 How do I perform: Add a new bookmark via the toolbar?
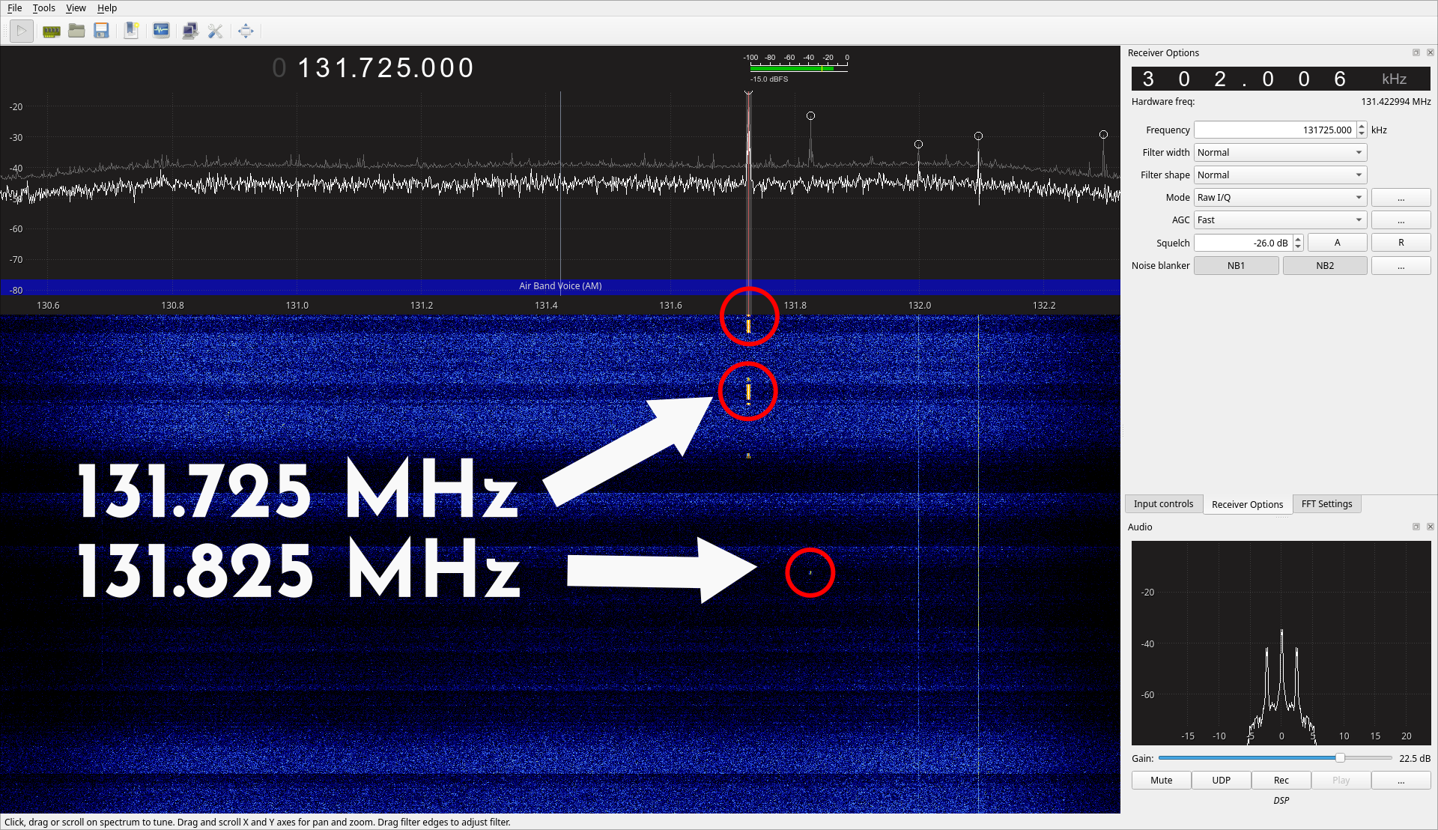pyautogui.click(x=131, y=31)
